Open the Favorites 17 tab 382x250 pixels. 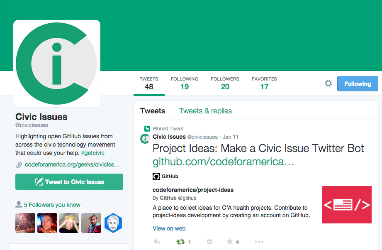click(264, 83)
